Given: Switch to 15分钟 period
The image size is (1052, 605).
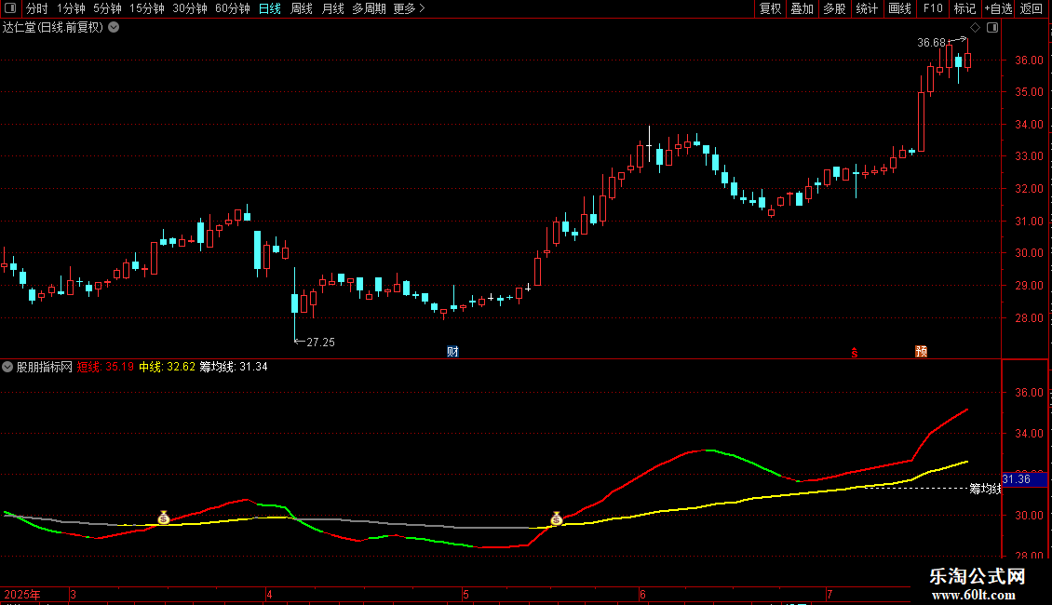Looking at the screenshot, I should point(147,8).
